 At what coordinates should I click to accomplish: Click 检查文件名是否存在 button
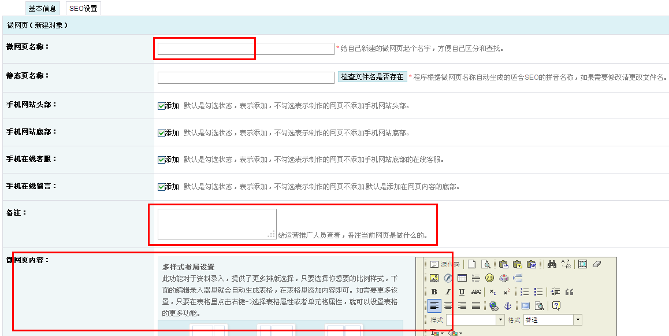(x=372, y=77)
